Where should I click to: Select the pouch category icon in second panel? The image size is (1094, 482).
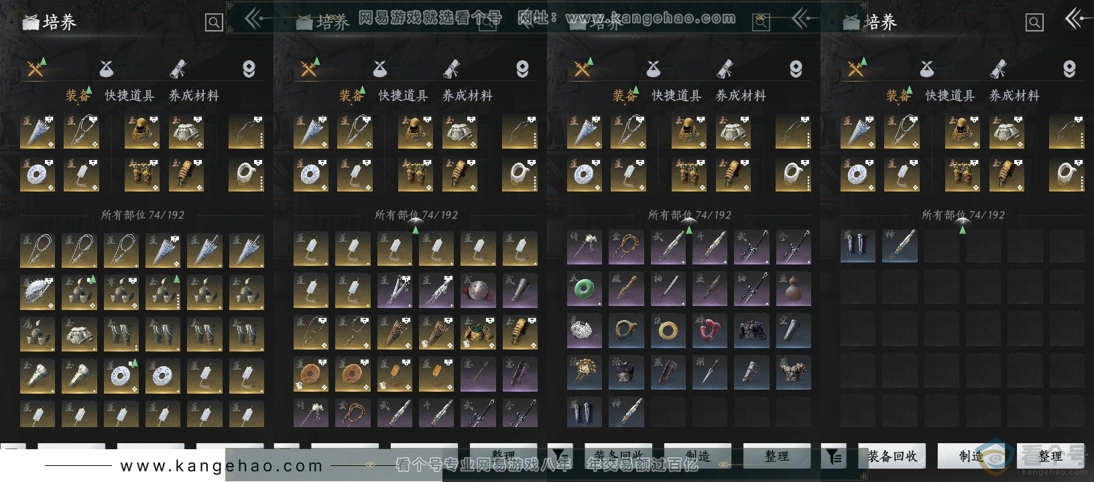379,68
